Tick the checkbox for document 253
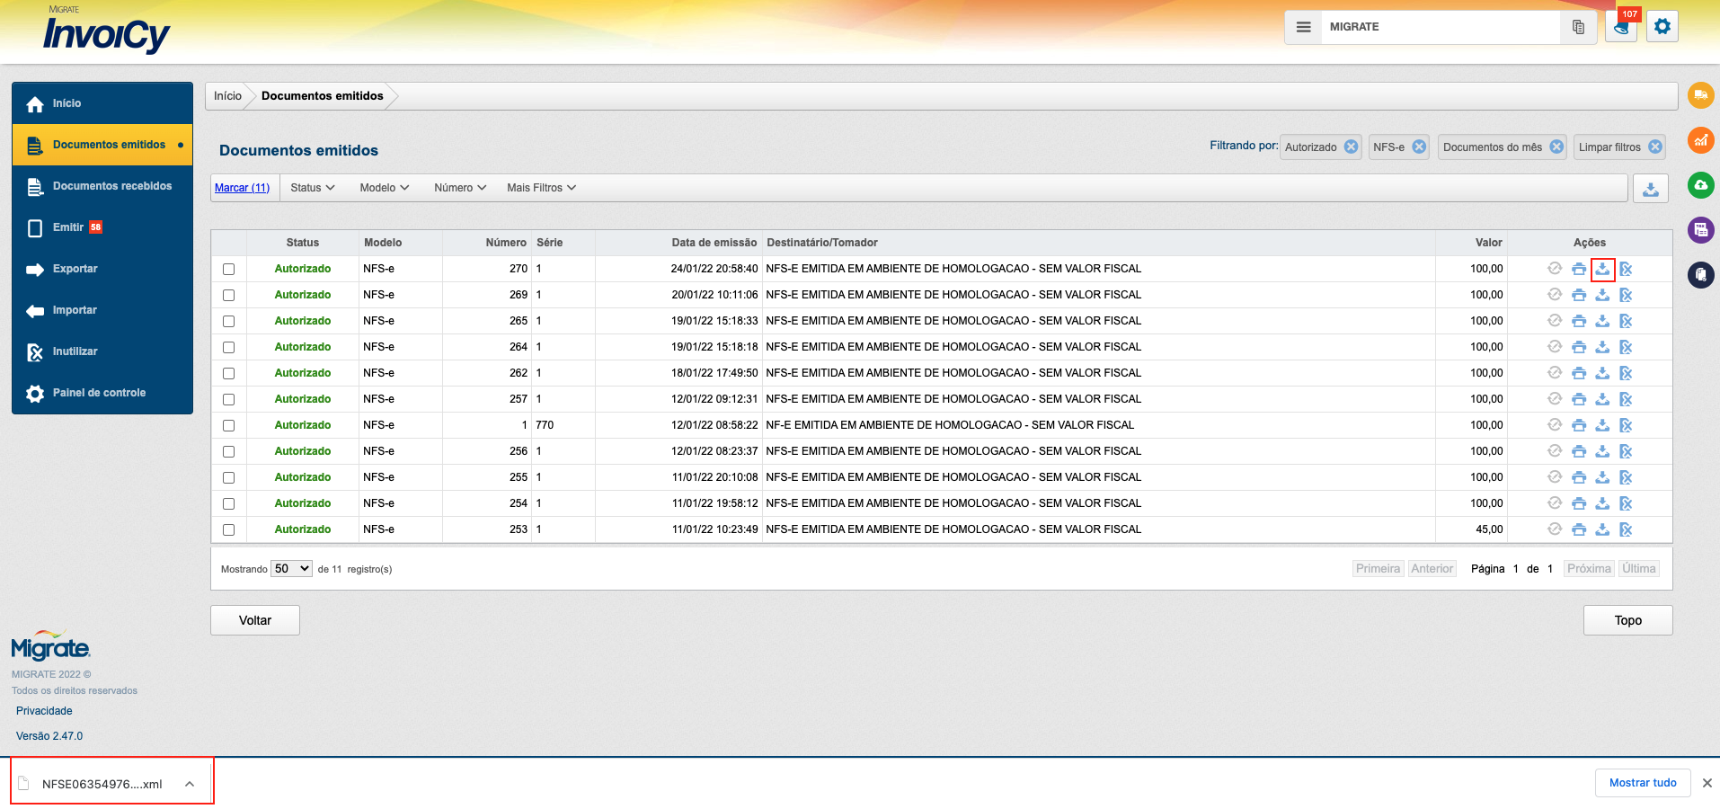This screenshot has height=809, width=1720. point(229,529)
